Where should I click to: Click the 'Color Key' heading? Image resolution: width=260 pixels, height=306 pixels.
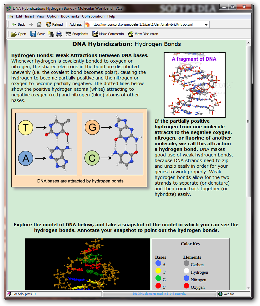click(x=191, y=244)
